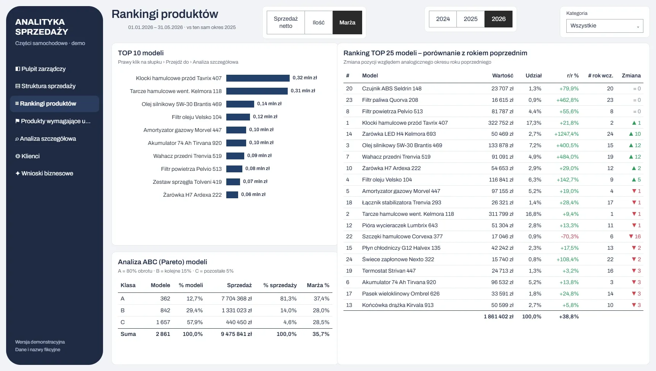This screenshot has width=656, height=371.
Task: Select row Szczęki hamulcowe Corvexa 377
Action: [x=493, y=236]
